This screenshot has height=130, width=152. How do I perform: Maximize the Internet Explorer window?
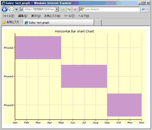click(x=144, y=3)
